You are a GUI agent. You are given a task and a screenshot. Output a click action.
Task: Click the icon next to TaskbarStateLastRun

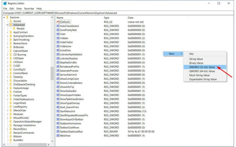58,131
